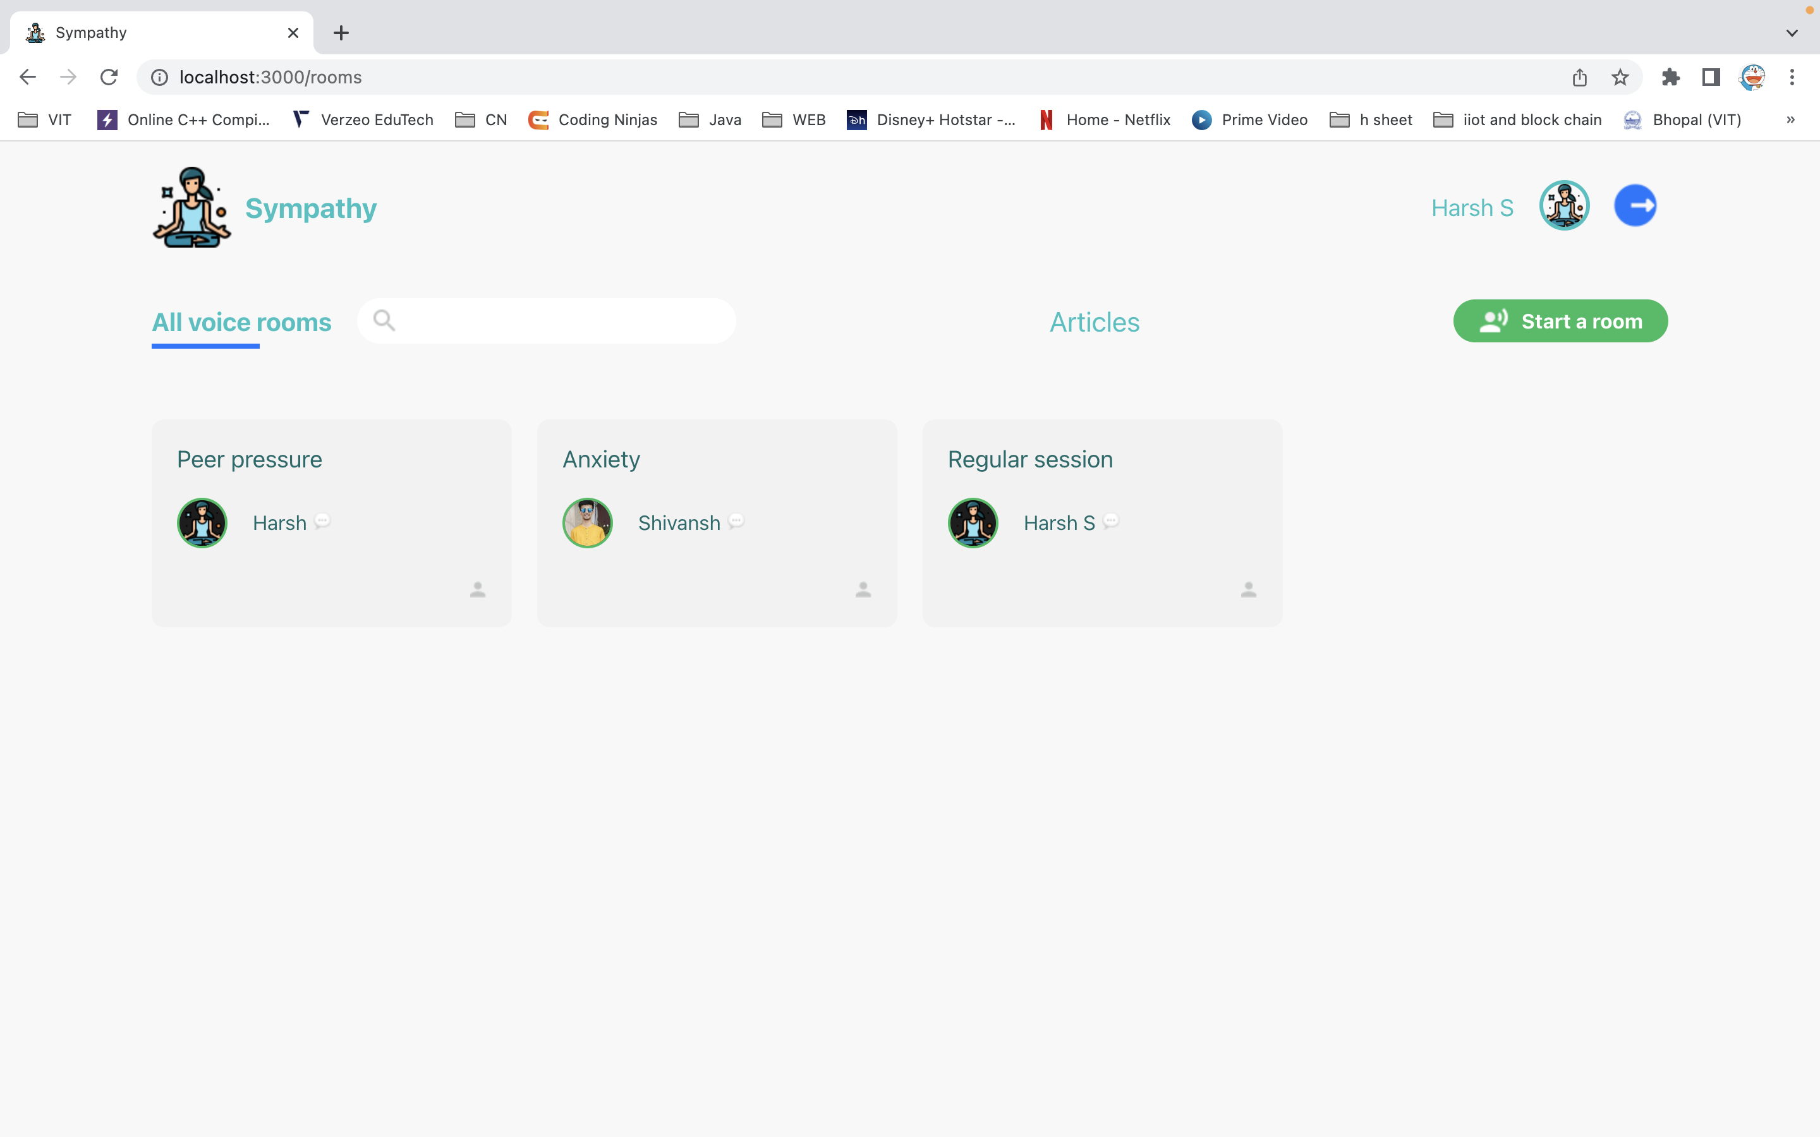This screenshot has width=1820, height=1137.
Task: Switch to the All voice rooms tab
Action: (241, 323)
